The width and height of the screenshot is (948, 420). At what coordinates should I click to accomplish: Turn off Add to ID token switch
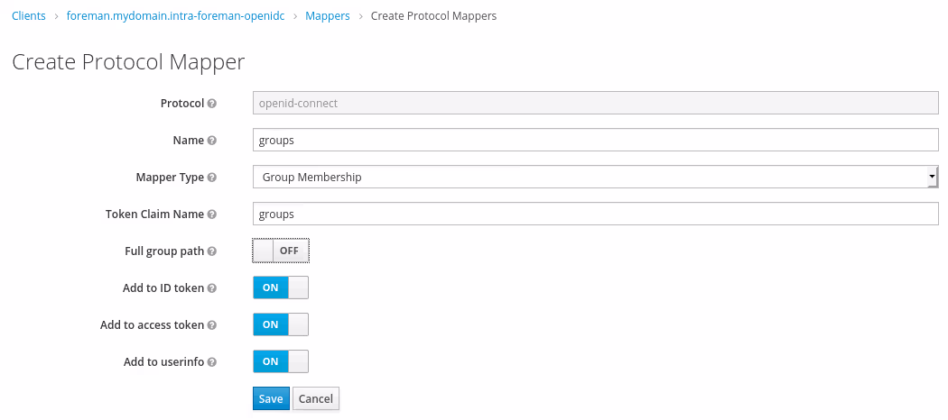coord(281,288)
